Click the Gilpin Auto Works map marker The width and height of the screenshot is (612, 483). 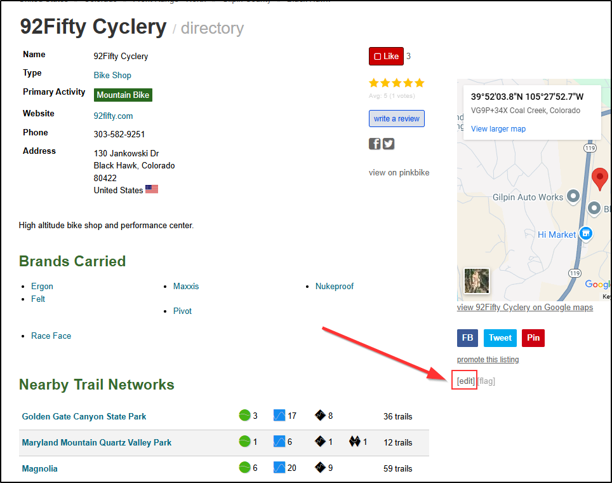pos(573,196)
